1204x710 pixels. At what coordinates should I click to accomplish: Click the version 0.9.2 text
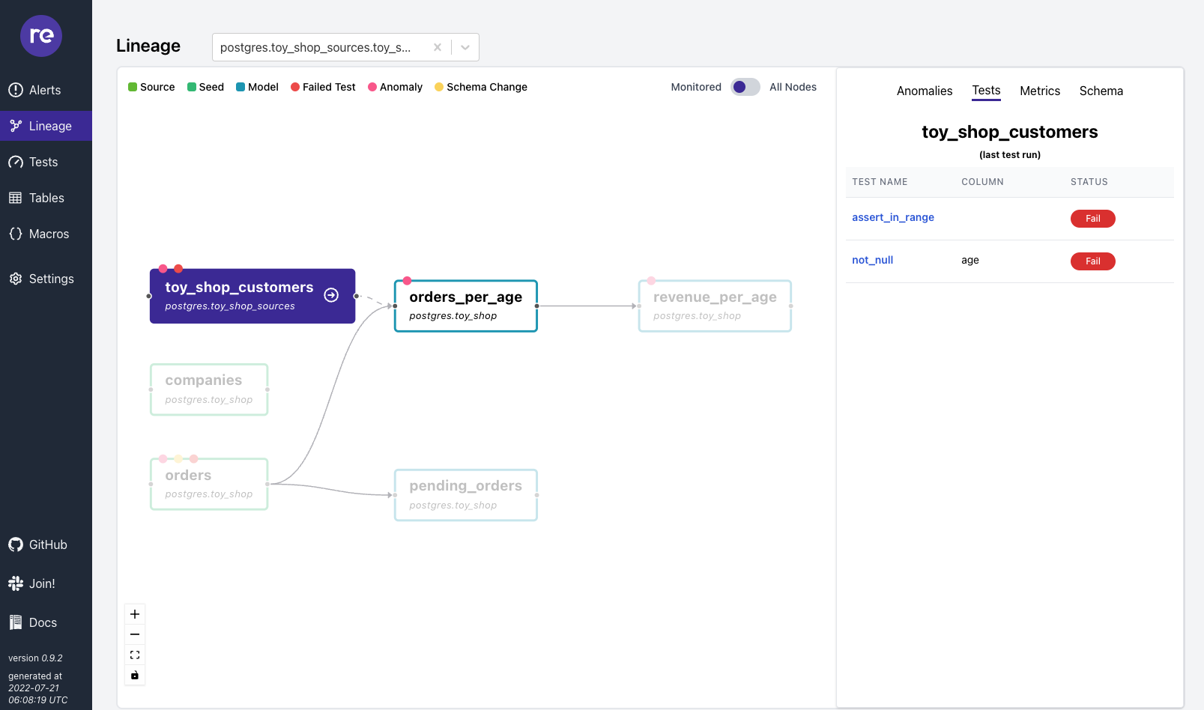tap(35, 658)
